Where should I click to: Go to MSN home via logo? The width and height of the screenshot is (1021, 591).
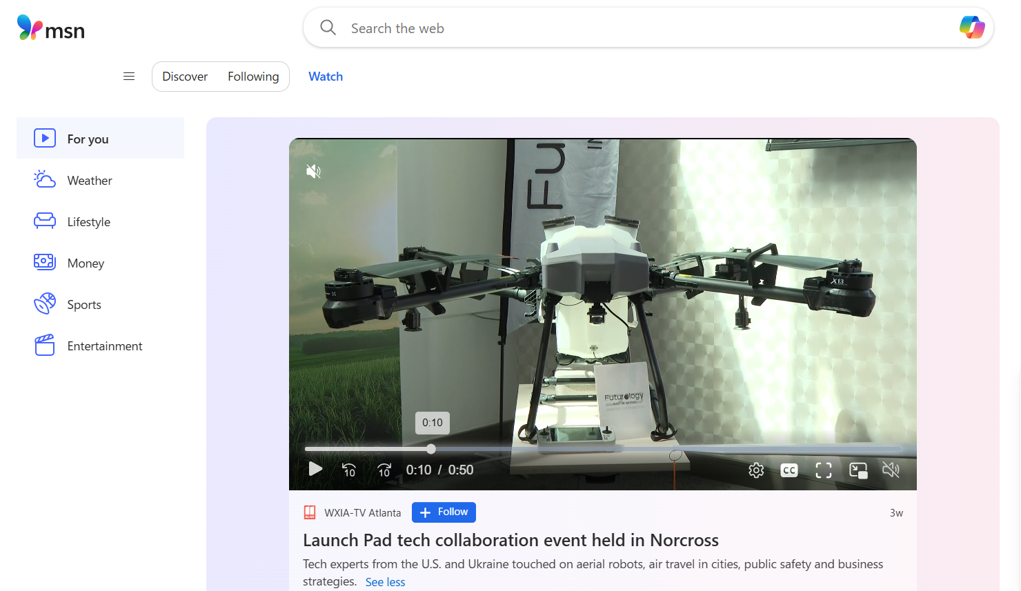(x=51, y=28)
